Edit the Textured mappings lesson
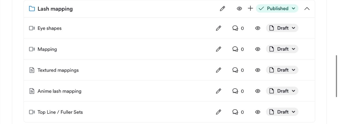The width and height of the screenshot is (338, 124). tap(218, 70)
